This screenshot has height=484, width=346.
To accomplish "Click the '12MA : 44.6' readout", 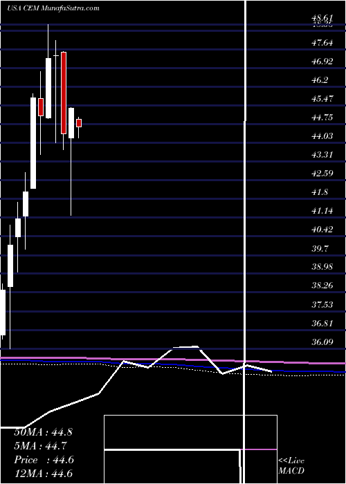I will tap(43, 474).
